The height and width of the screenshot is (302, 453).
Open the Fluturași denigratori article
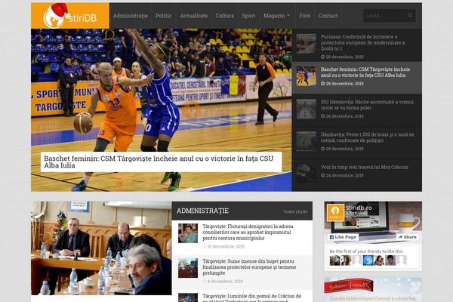tap(248, 232)
